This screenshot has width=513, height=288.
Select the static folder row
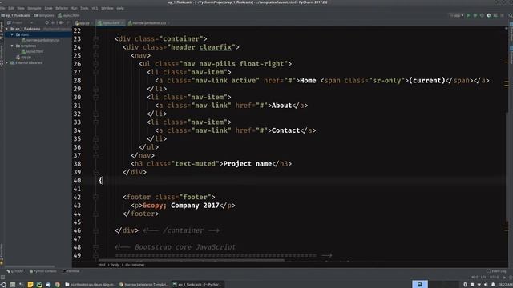point(38,34)
